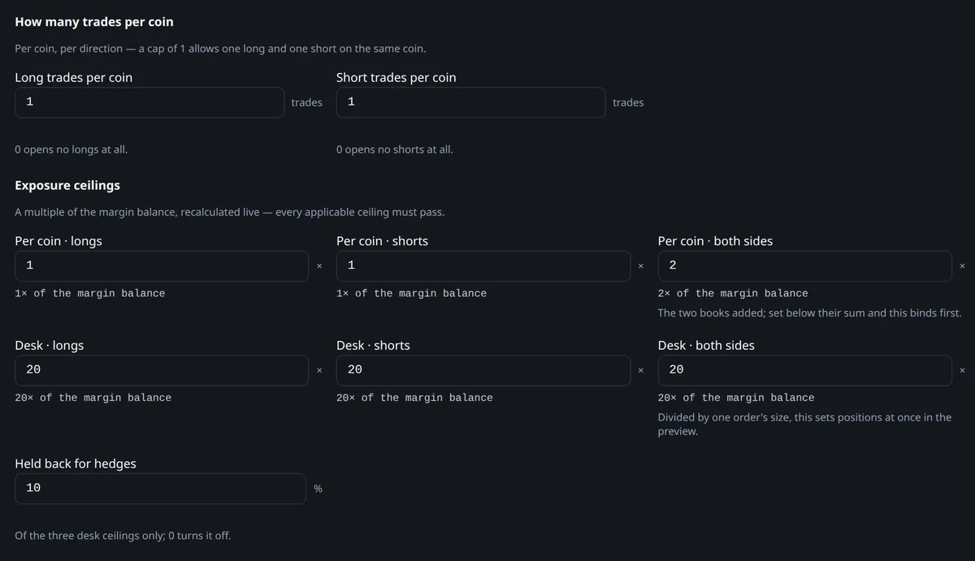
Task: Click 'Of the three desk ceilings only' note
Action: click(123, 536)
